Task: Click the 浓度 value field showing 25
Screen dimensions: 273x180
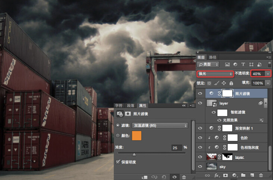Action: coord(177,148)
